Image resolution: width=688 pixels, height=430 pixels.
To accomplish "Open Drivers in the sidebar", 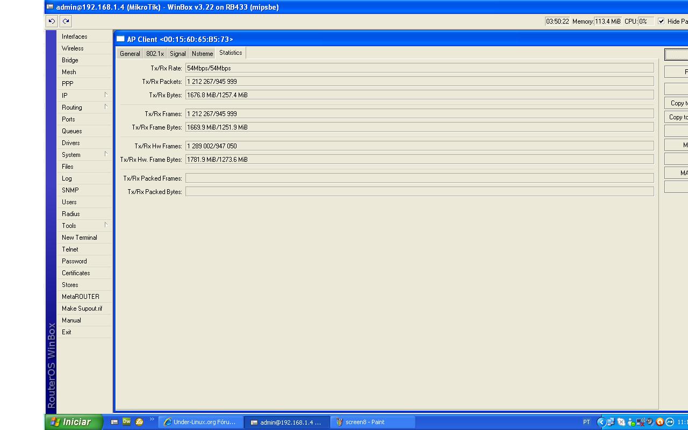I will [x=70, y=143].
